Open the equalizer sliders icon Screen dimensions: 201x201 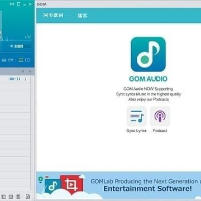tap(11, 60)
